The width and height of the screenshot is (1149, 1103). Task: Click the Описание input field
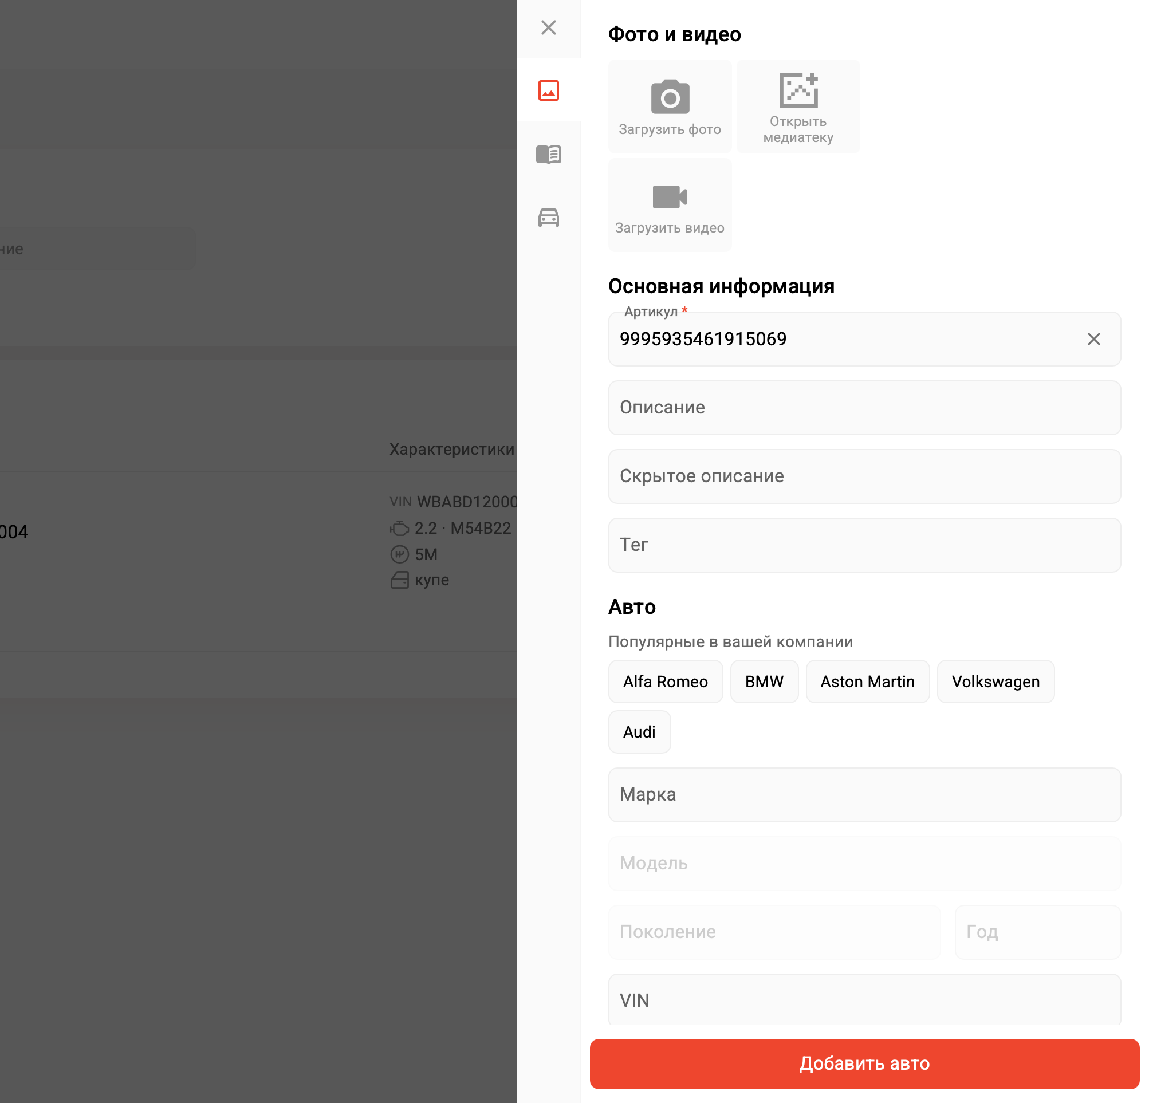[864, 408]
